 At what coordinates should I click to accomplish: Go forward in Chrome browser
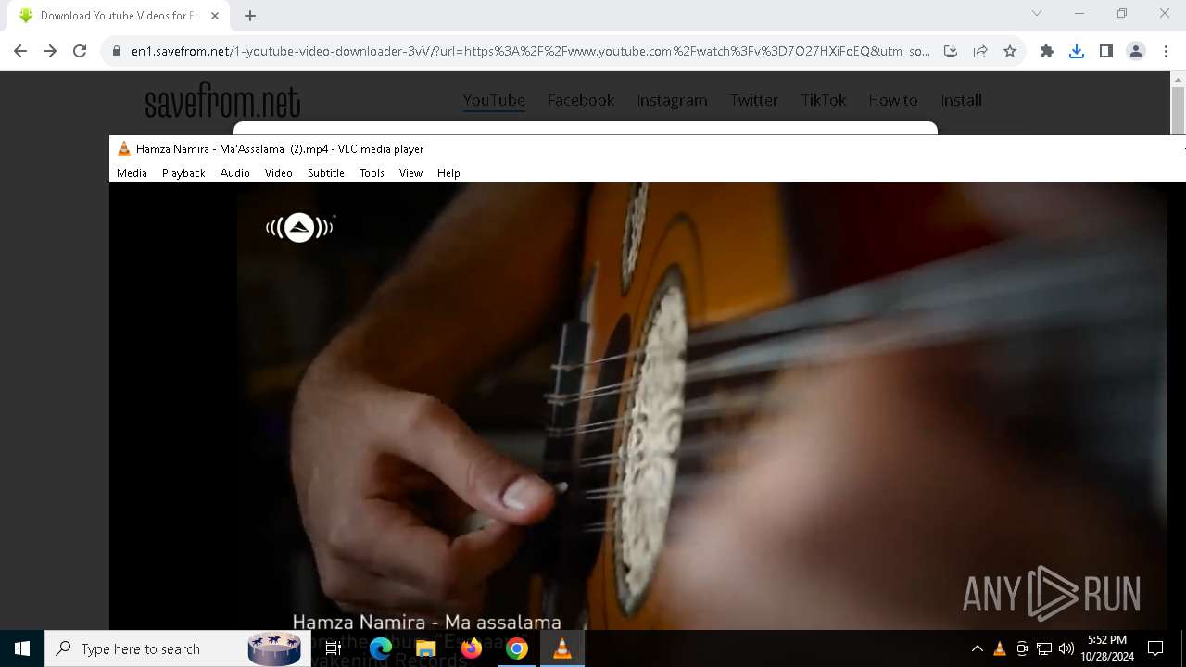pos(50,51)
